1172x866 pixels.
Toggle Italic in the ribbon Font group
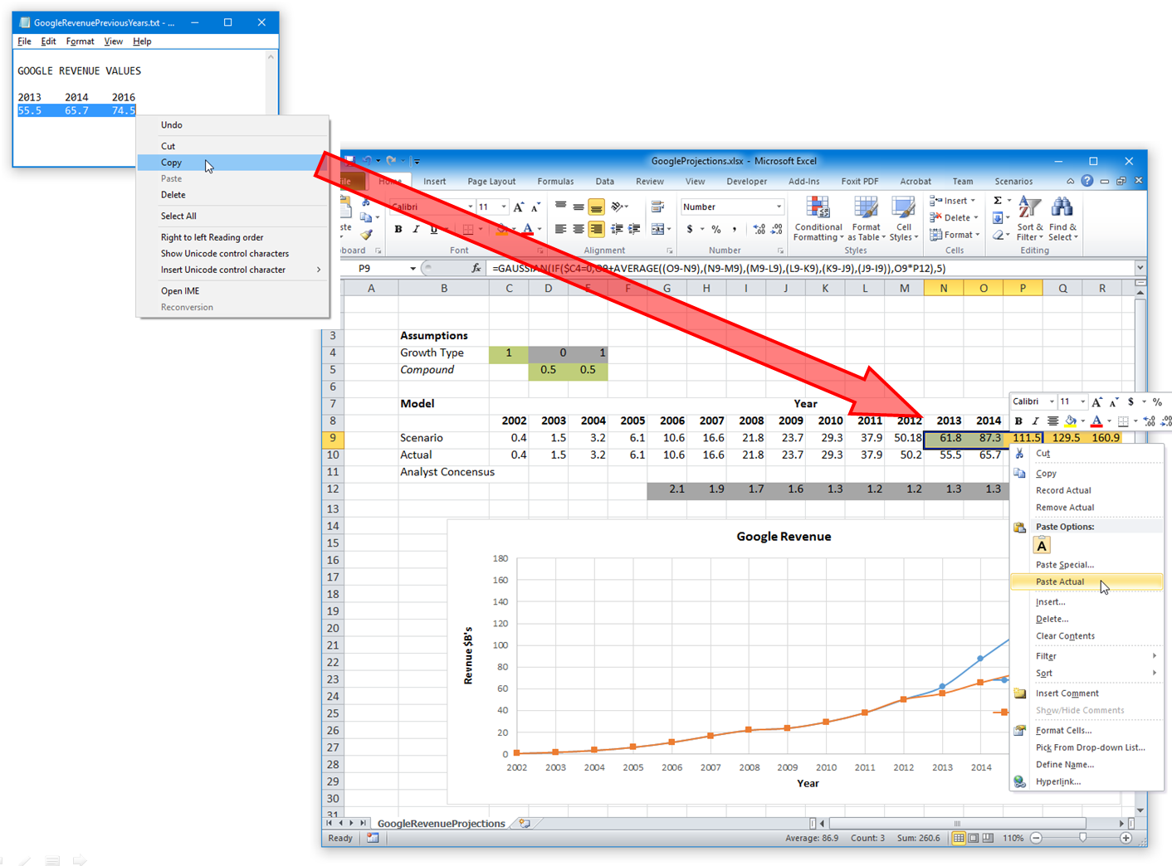(416, 229)
